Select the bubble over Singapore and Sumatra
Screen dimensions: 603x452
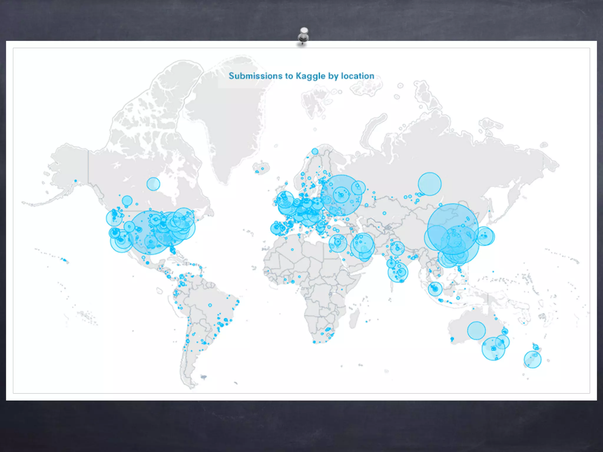[435, 289]
